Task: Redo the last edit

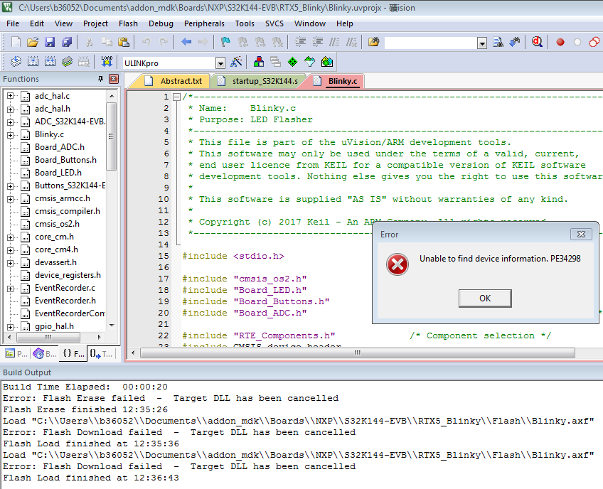Action: pos(164,41)
